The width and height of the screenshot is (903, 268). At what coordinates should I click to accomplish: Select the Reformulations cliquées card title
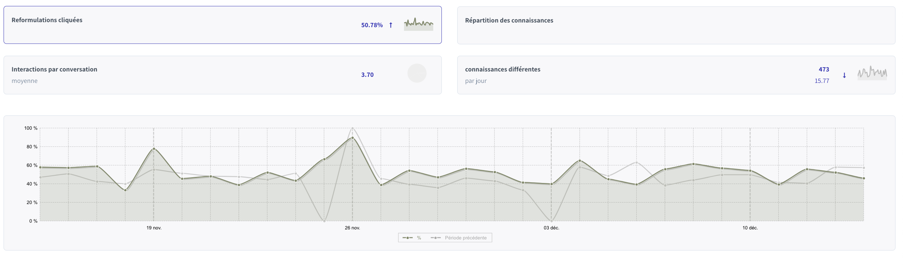pos(47,20)
